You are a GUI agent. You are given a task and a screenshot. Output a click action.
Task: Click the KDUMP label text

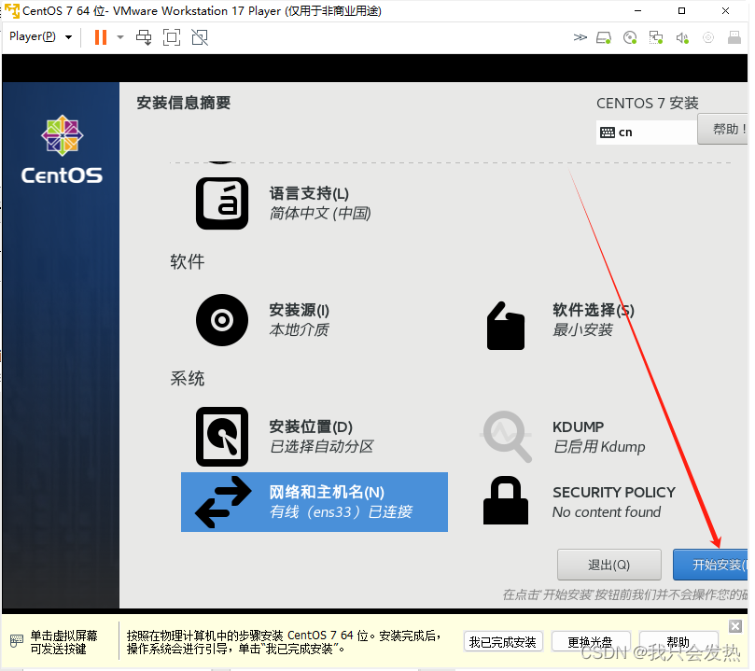point(578,426)
